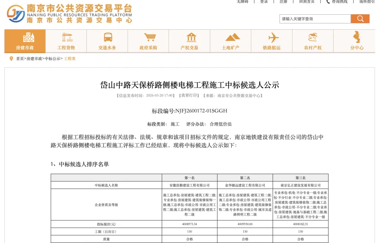Click 房建市政 in the breadcrumb
This screenshot has width=377, height=243.
click(34, 59)
